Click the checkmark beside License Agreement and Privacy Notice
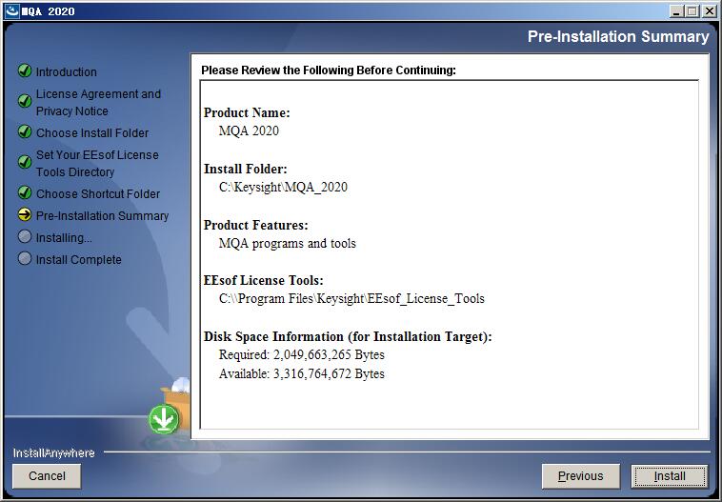Image resolution: width=722 pixels, height=502 pixels. click(x=25, y=101)
